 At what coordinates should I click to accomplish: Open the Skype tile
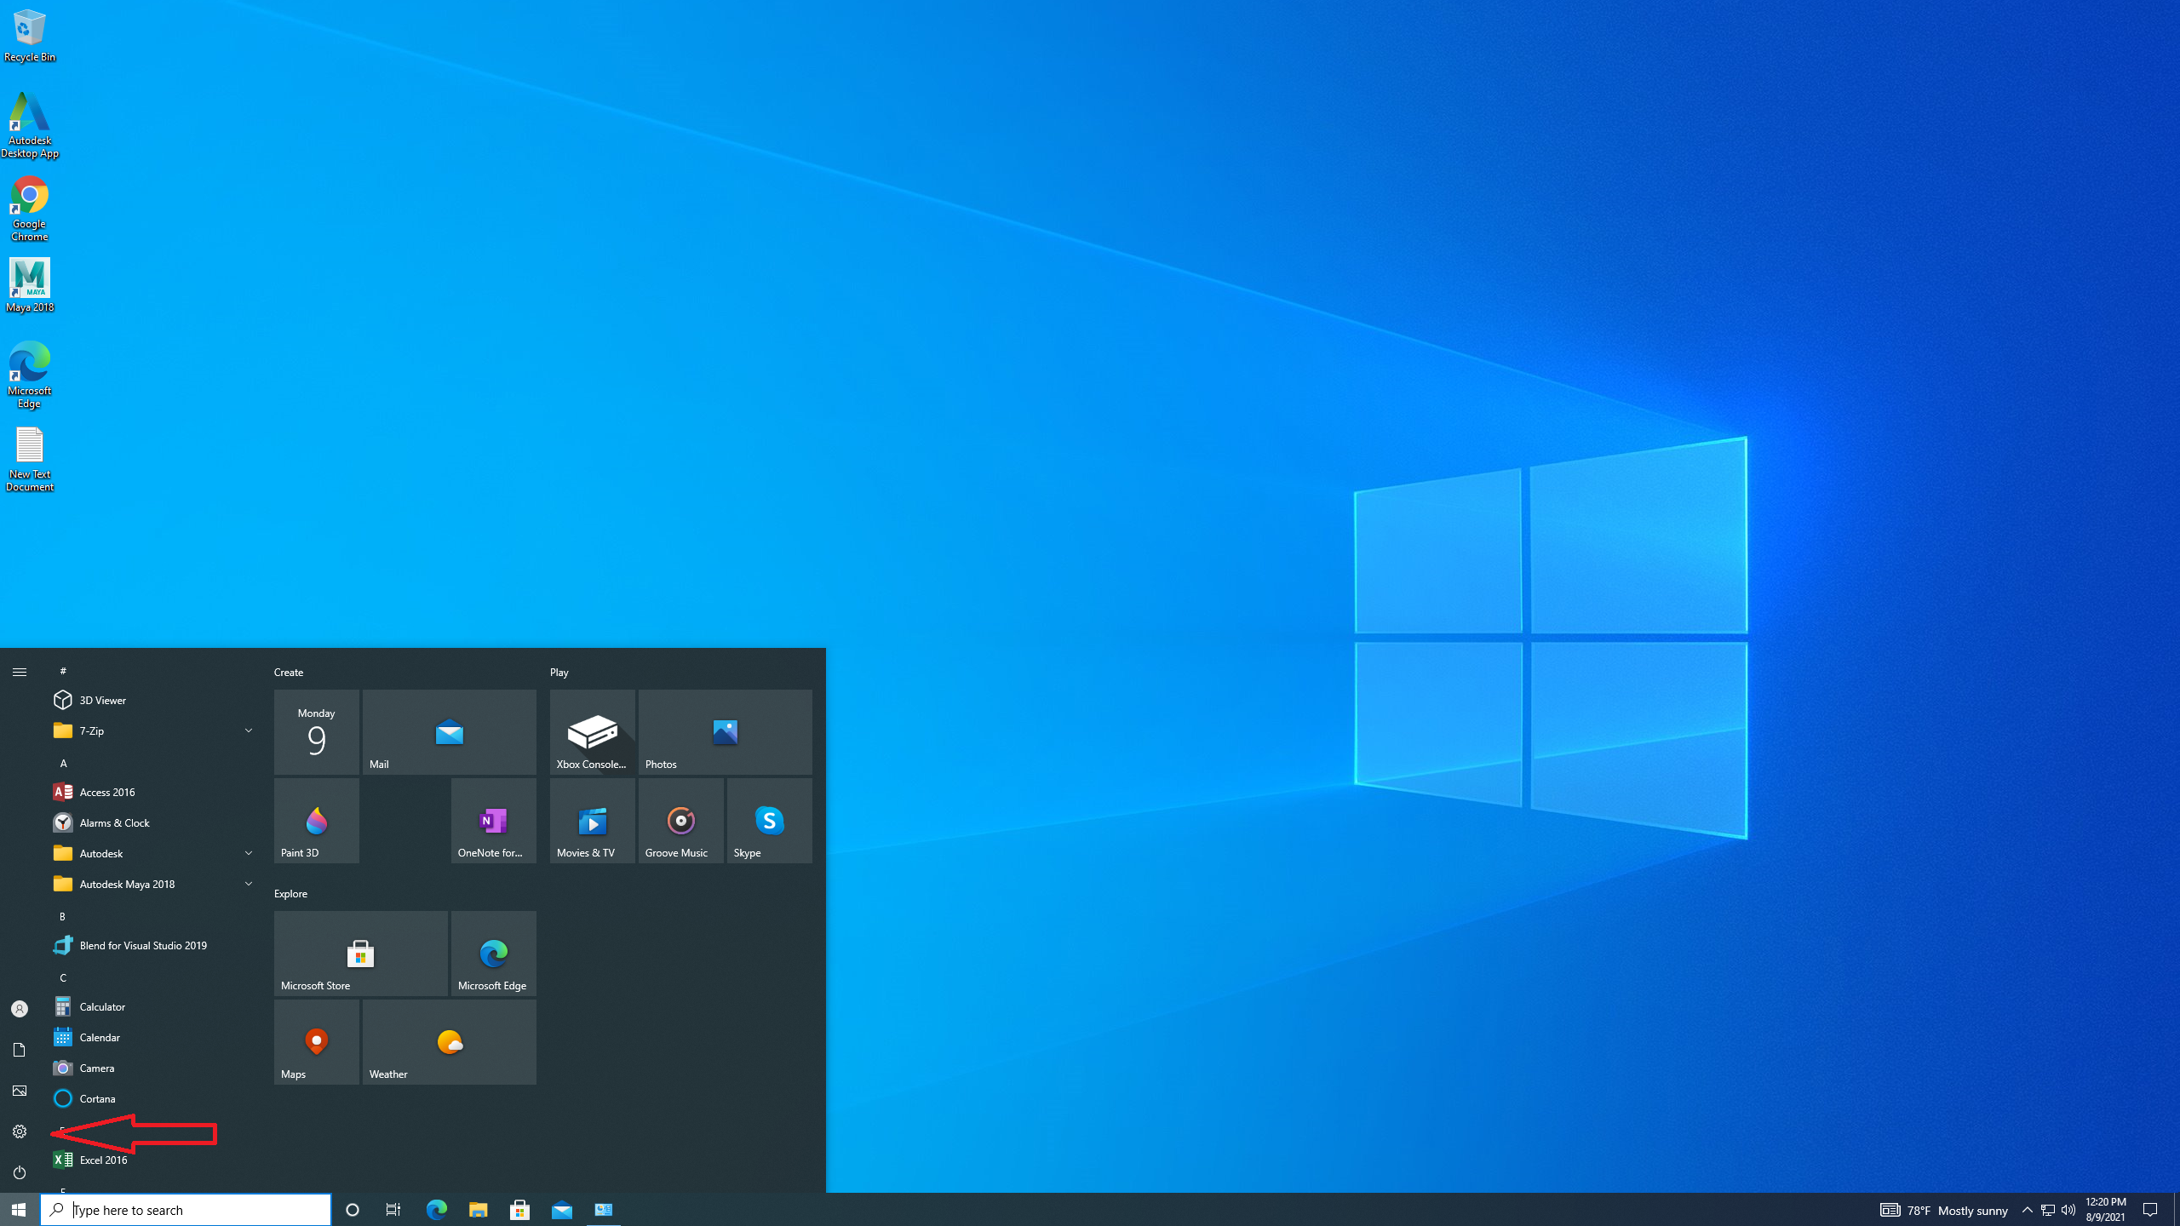click(x=769, y=820)
